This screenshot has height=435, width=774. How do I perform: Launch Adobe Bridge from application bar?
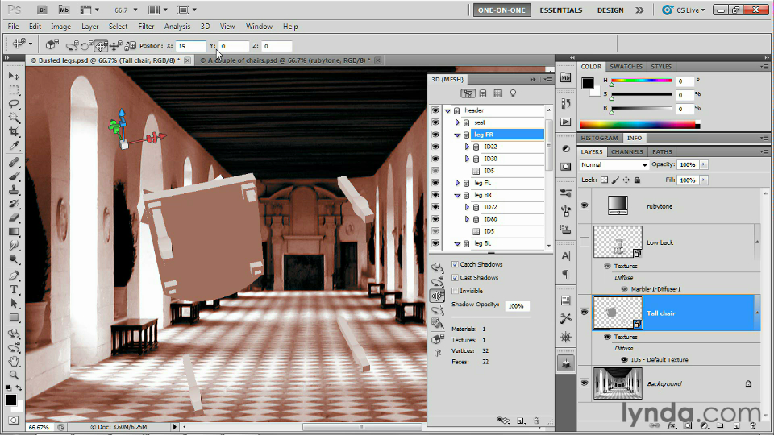click(x=42, y=10)
